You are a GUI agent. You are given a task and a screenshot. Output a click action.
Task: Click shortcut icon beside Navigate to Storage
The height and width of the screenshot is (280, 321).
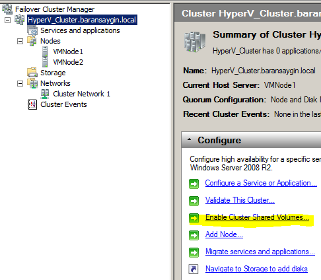(x=194, y=269)
